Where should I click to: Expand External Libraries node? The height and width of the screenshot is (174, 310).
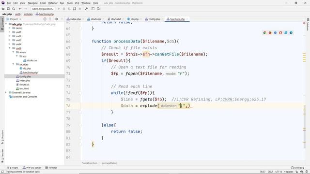coord(6,92)
